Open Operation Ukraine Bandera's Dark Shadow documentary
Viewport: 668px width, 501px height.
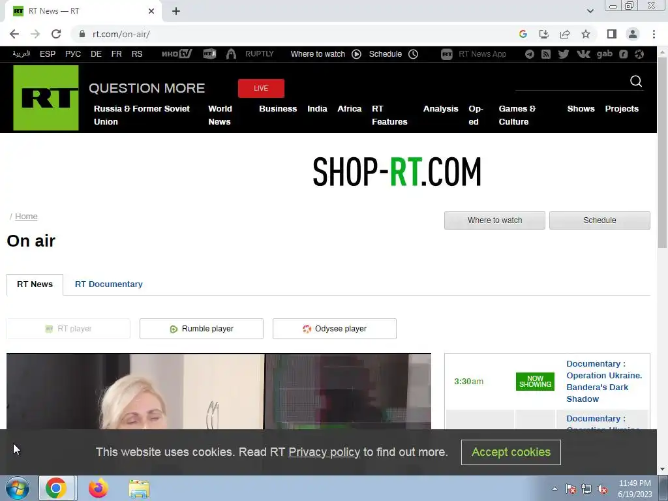(603, 381)
